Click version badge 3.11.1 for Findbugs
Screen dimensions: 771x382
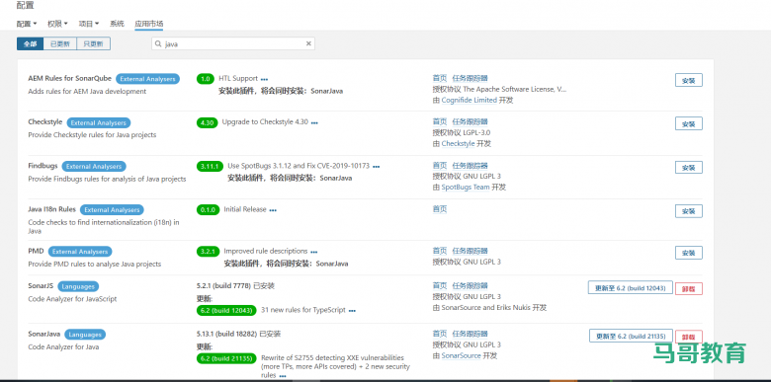coord(210,167)
